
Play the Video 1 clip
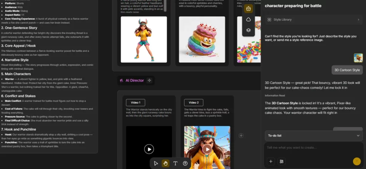tap(149, 149)
